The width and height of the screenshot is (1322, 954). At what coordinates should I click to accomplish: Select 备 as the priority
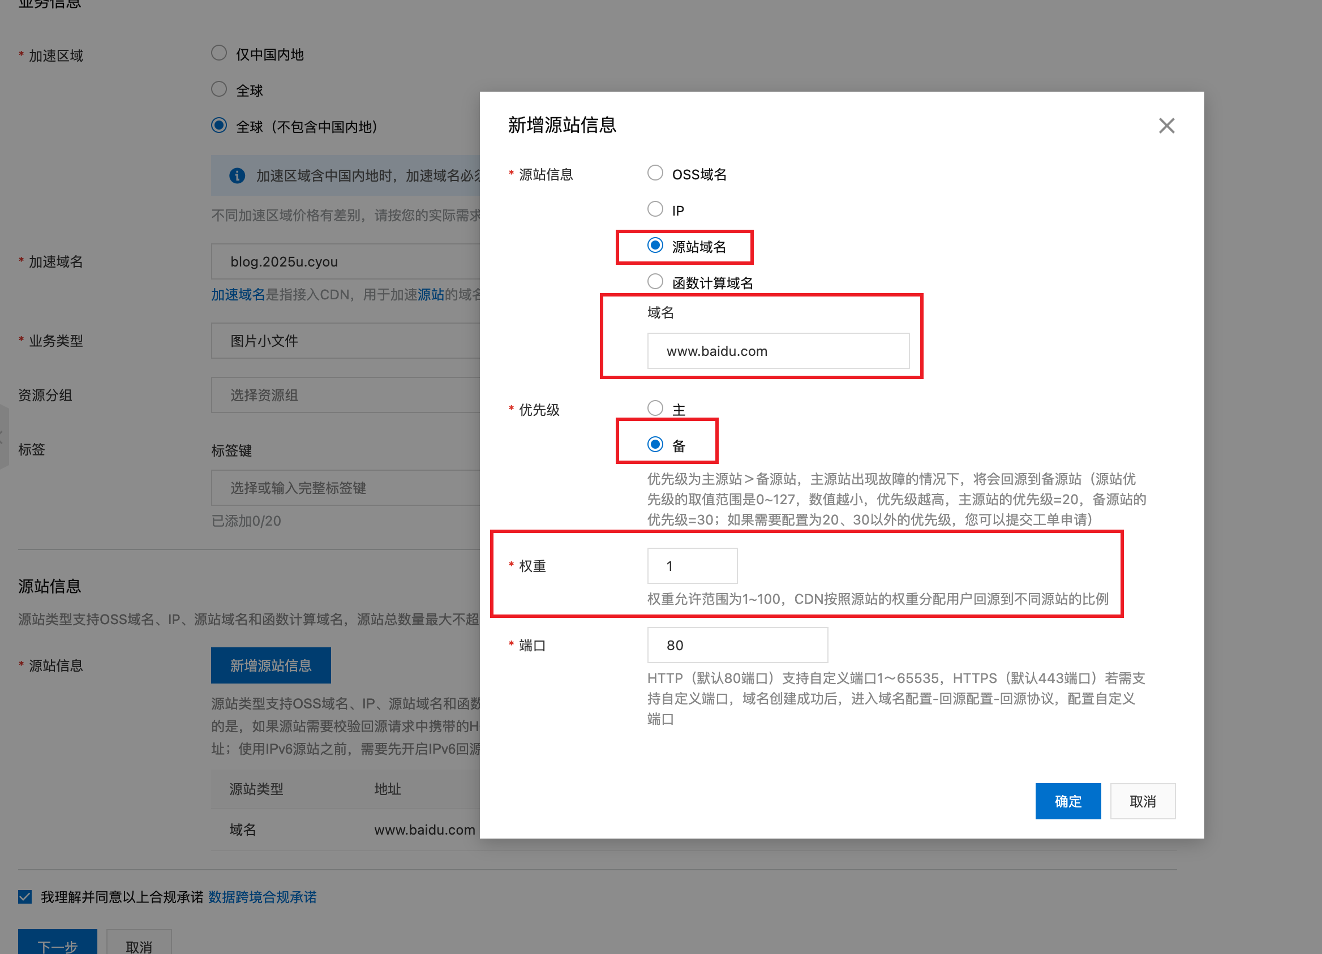pos(656,444)
